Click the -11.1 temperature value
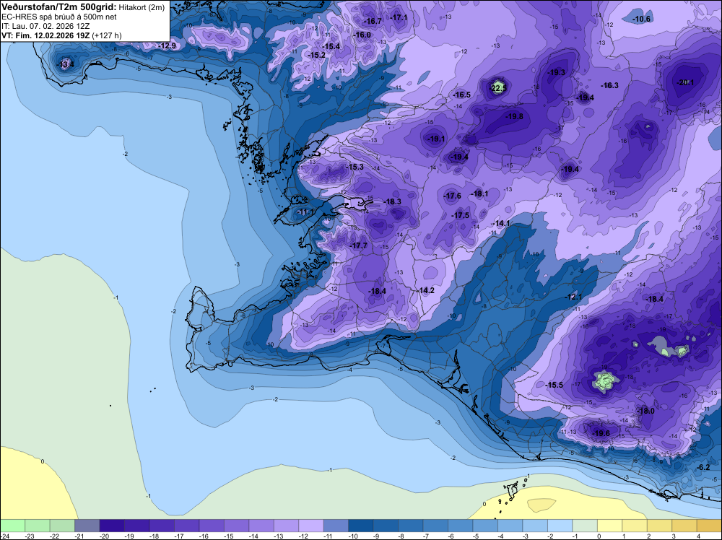This screenshot has height=540, width=722. point(305,212)
